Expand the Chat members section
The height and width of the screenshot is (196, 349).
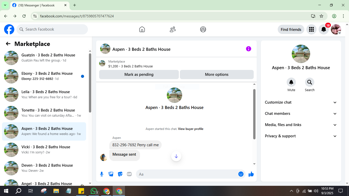[301, 114]
